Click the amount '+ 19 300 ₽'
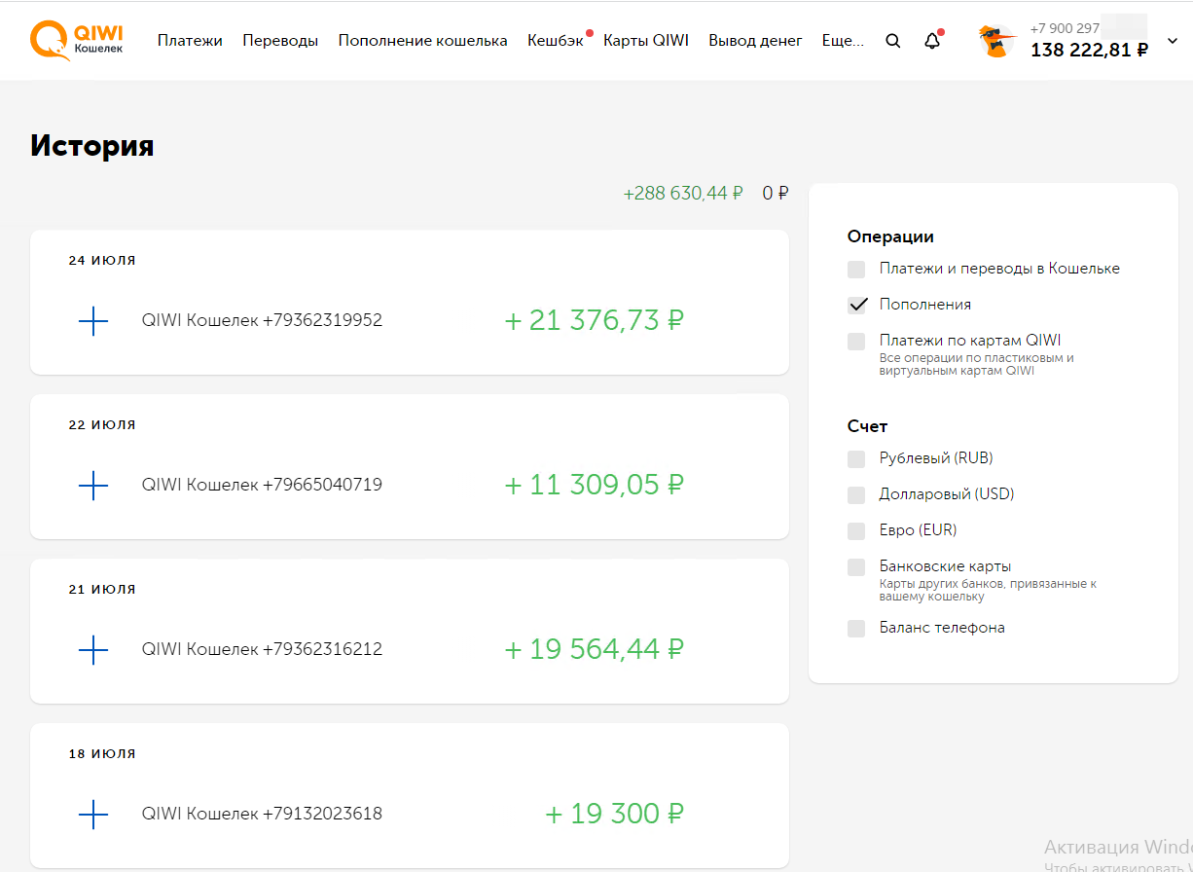This screenshot has height=872, width=1193. pyautogui.click(x=615, y=814)
